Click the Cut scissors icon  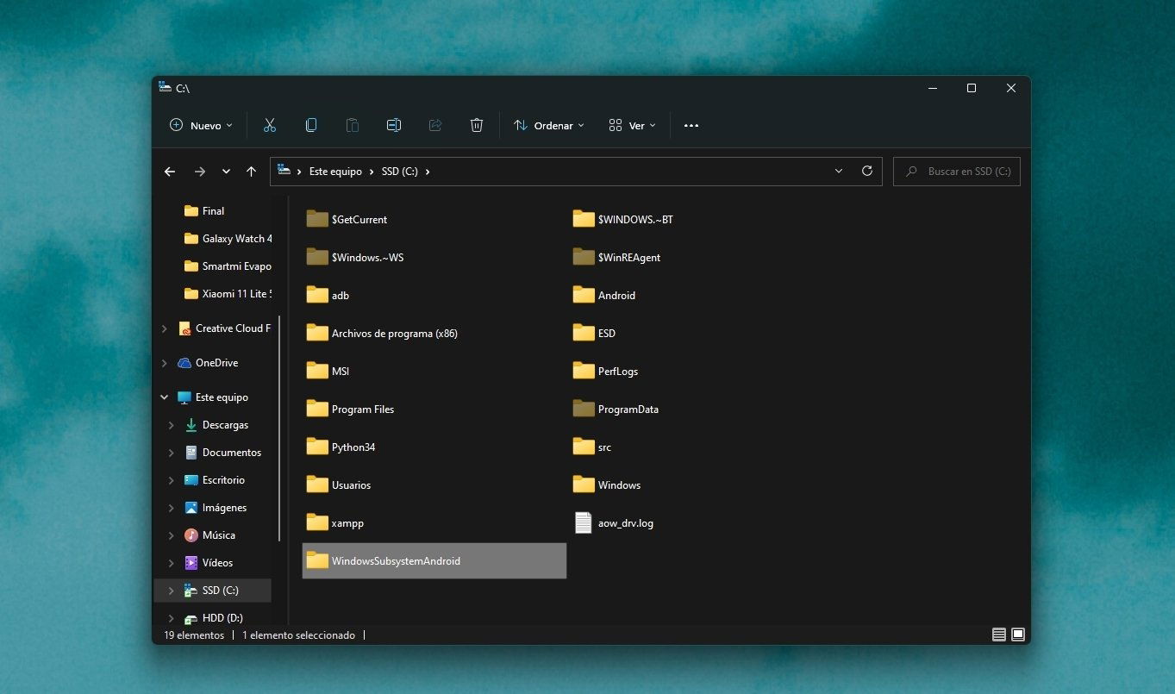coord(270,125)
